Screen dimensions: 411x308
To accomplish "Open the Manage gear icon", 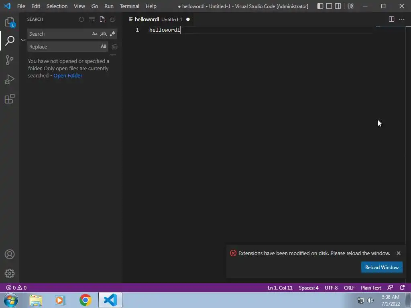I will click(x=10, y=274).
